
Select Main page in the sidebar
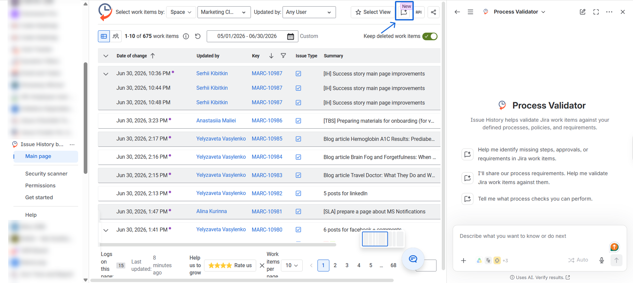tap(45, 156)
